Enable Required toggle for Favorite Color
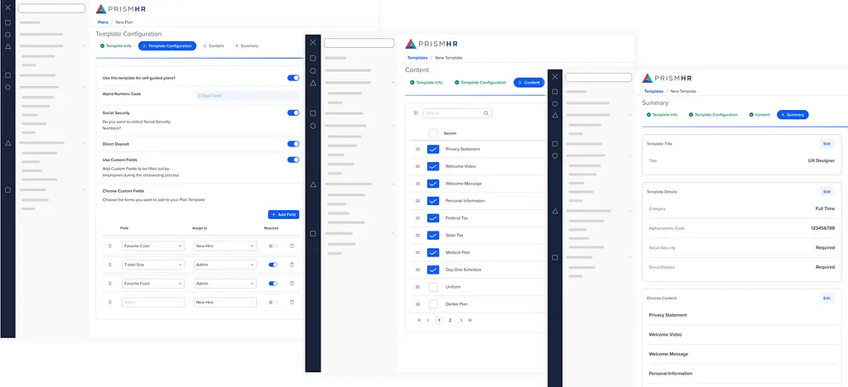Image resolution: width=848 pixels, height=387 pixels. click(273, 246)
